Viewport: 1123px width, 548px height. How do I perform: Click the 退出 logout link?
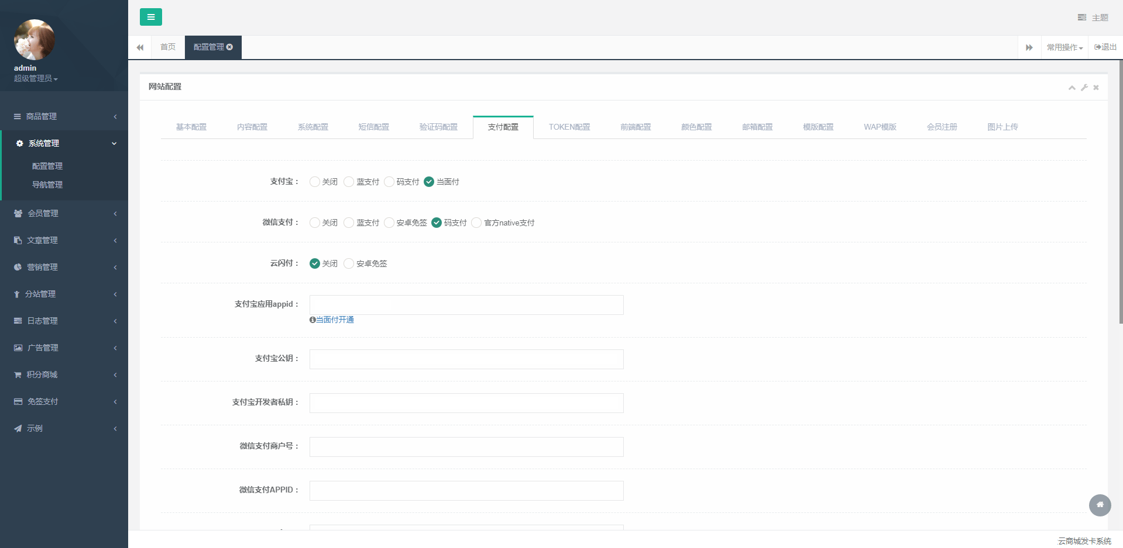[x=1105, y=47]
